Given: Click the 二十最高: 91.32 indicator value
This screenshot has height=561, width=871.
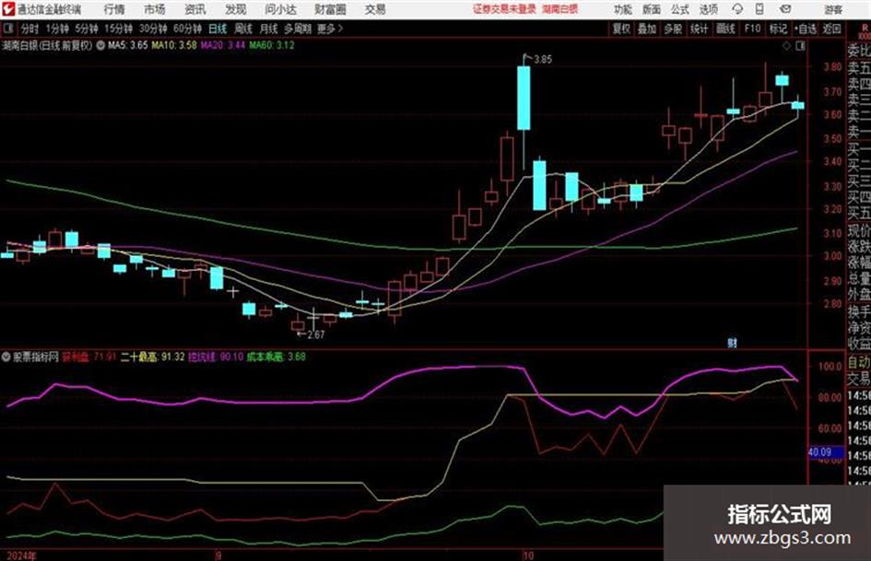Looking at the screenshot, I should tap(153, 356).
